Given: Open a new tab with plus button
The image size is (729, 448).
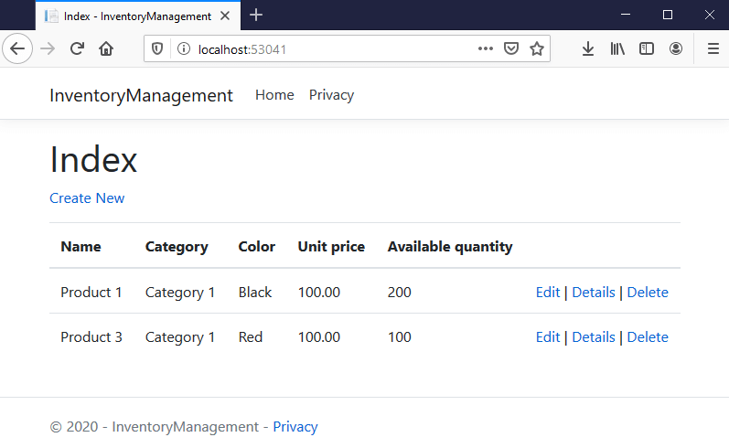Looking at the screenshot, I should point(256,15).
